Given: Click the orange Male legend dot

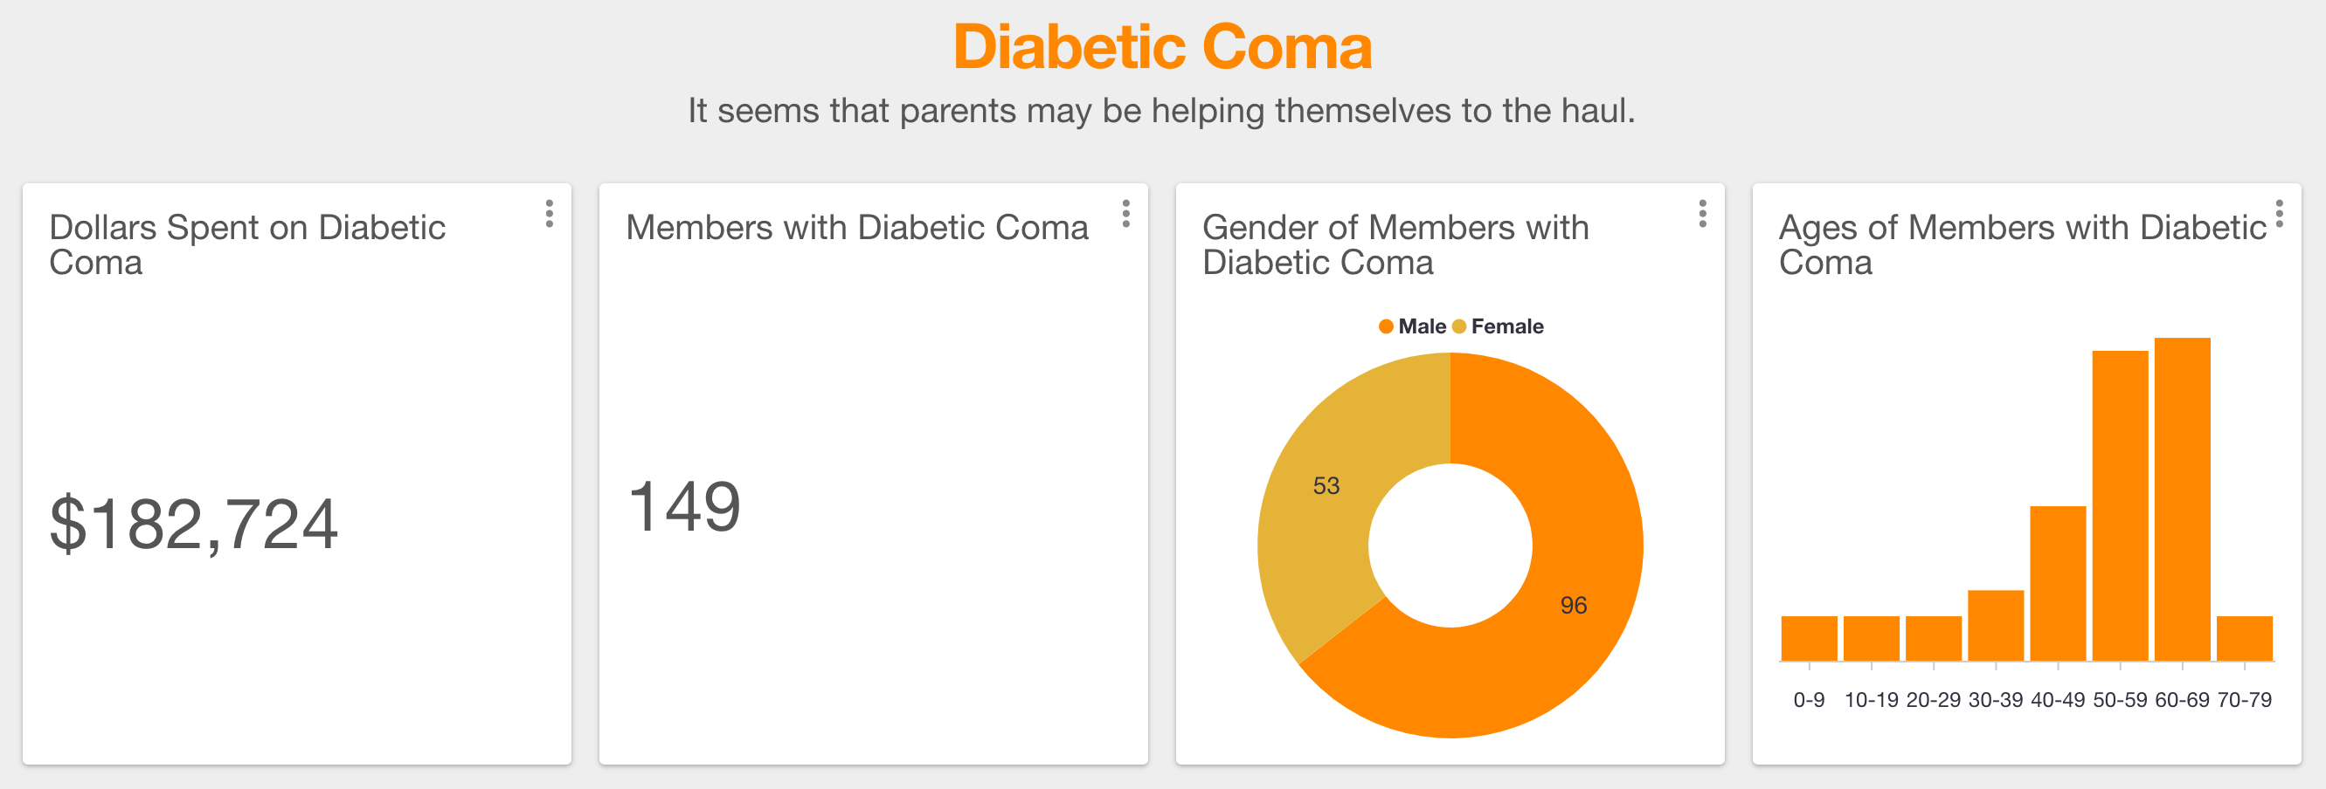Looking at the screenshot, I should pos(1386,326).
